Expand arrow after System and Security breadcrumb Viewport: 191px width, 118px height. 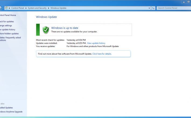tap(48, 8)
